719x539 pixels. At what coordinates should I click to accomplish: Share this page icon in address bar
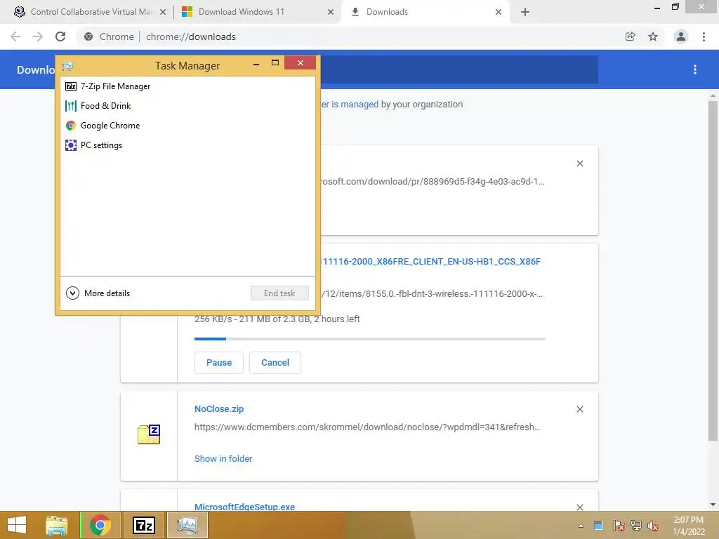(x=631, y=36)
